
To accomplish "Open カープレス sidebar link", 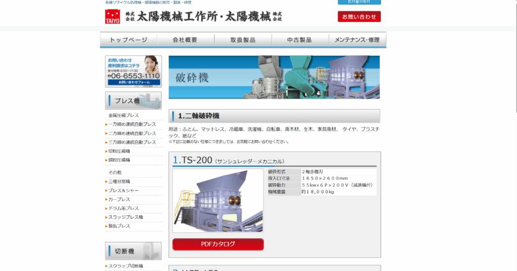I will coord(119,199).
